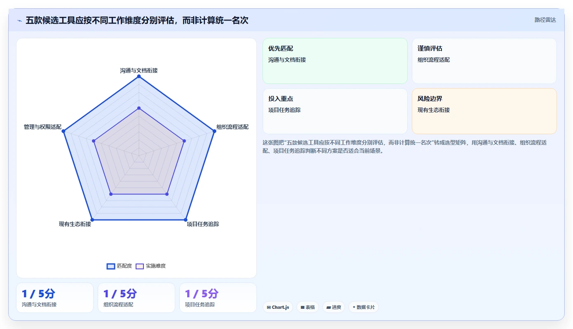Click the blue 1 / 5分 沟通与文档衔接 score card
This screenshot has width=573, height=329.
(x=55, y=298)
